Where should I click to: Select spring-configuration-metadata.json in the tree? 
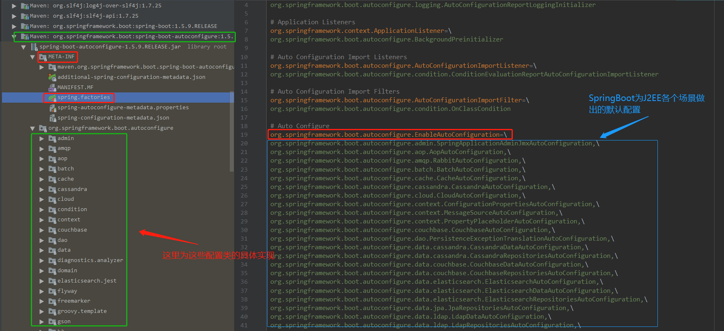pos(113,118)
